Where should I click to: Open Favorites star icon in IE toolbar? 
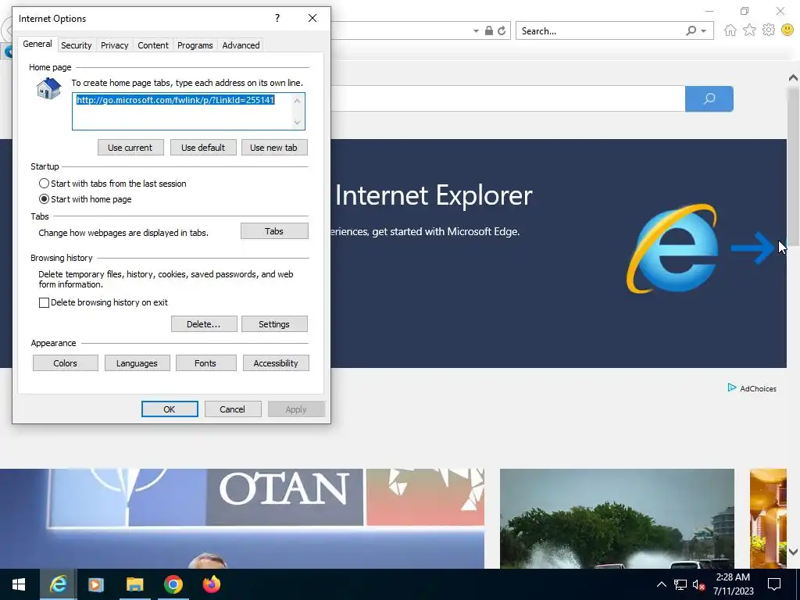click(x=749, y=30)
